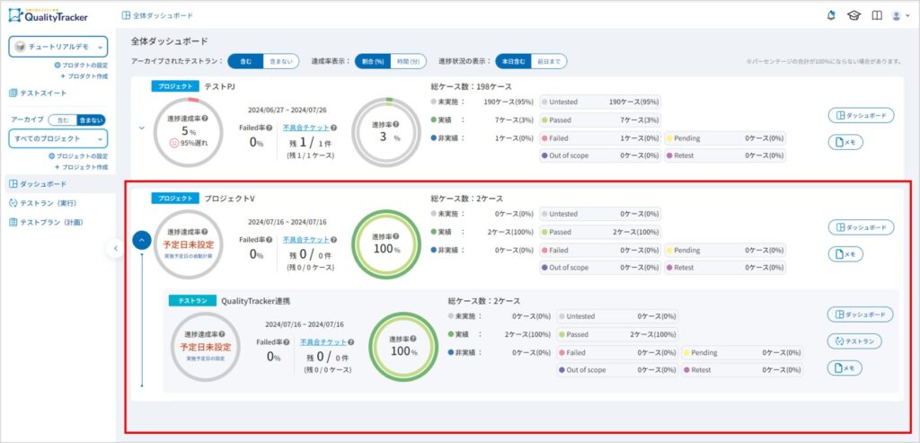Open the book manual icon in header

pos(876,15)
